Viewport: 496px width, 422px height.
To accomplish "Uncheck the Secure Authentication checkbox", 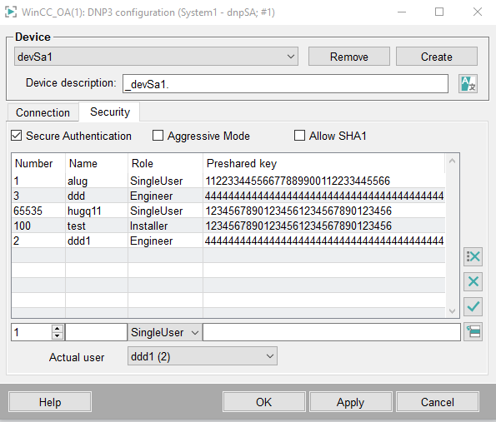I will coord(16,136).
